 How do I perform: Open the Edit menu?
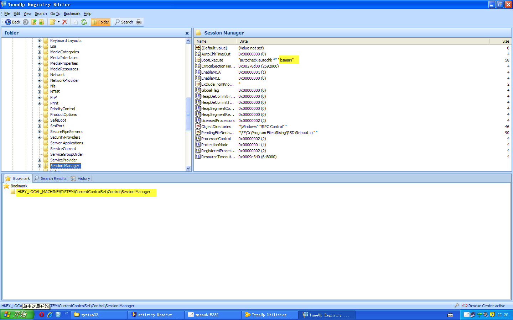tap(17, 14)
